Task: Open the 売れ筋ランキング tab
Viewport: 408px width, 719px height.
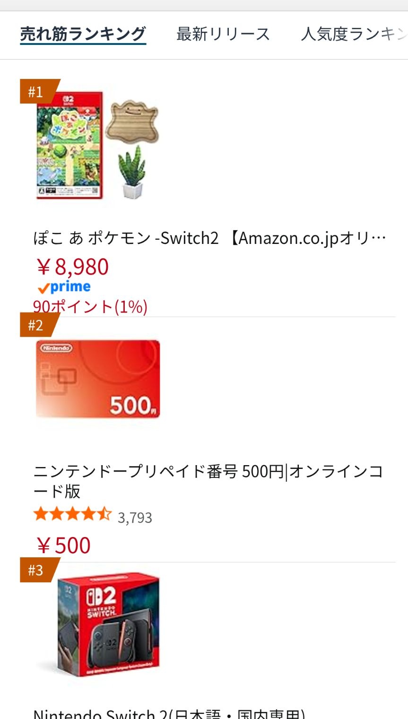Action: point(83,35)
